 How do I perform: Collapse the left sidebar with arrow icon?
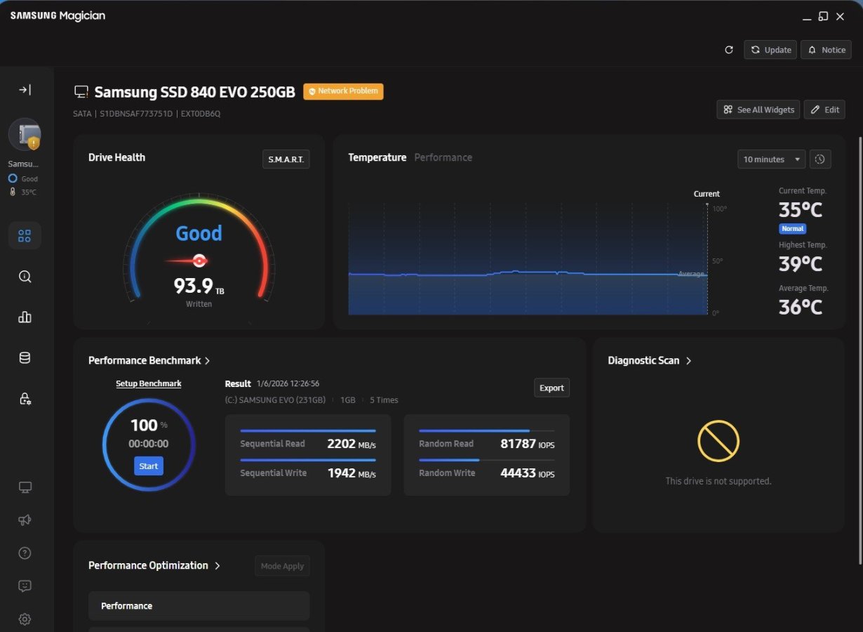25,90
